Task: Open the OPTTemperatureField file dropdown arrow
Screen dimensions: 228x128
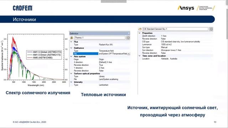Action: (x=129, y=54)
